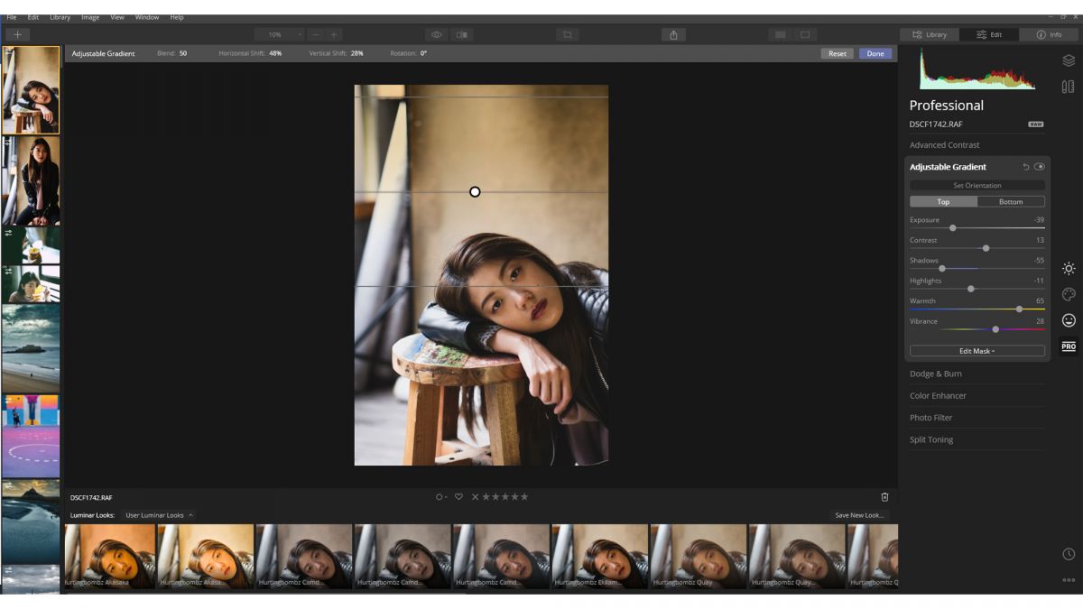
Task: Reset Adjustable Gradient with undo arrow
Action: pos(1026,167)
